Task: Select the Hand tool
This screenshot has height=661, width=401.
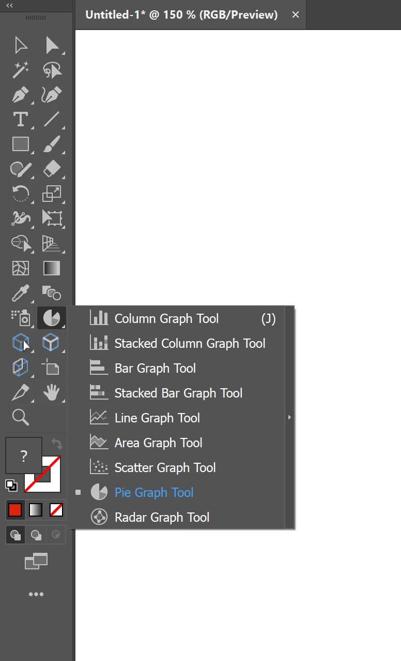Action: pyautogui.click(x=52, y=392)
